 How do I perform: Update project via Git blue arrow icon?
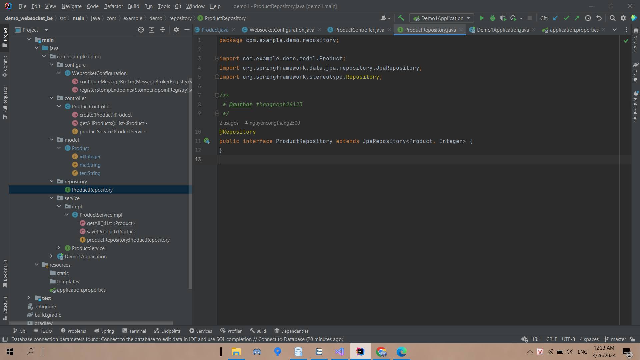[x=555, y=18]
